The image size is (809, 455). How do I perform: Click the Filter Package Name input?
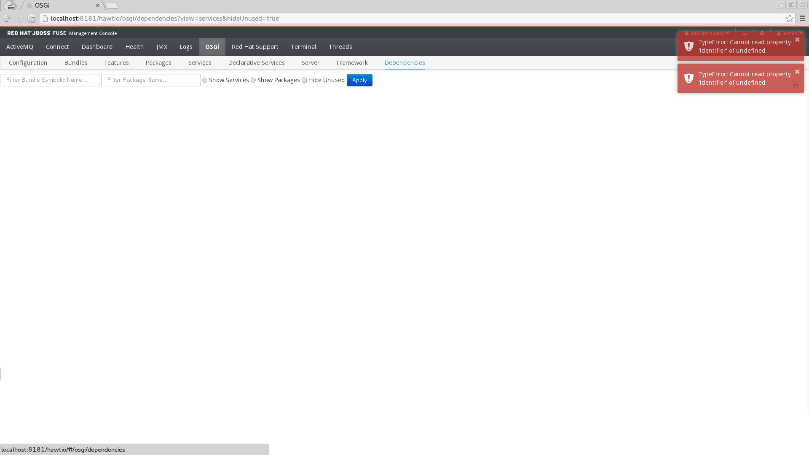(x=150, y=80)
